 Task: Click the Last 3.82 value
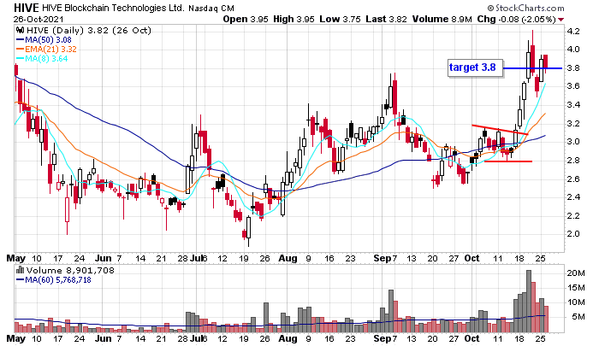386,19
